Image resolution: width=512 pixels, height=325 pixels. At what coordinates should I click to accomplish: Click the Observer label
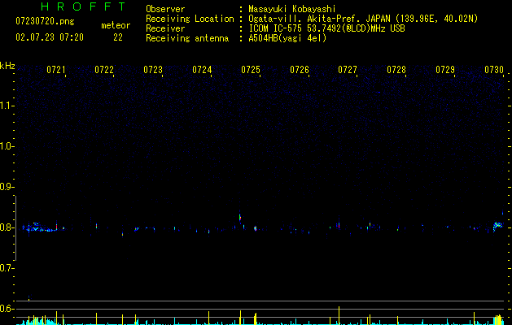click(x=165, y=9)
